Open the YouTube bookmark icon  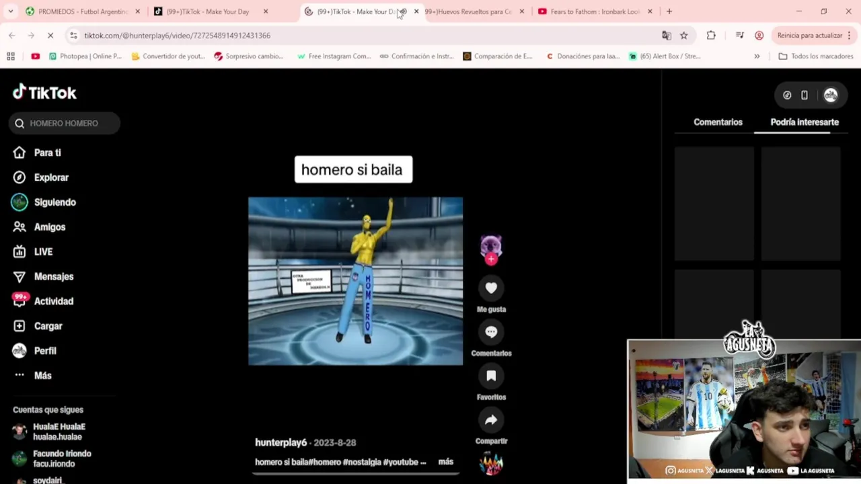[x=35, y=56]
